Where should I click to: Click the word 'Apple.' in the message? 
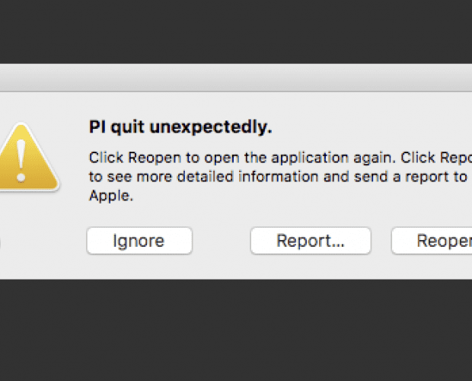[x=111, y=196]
